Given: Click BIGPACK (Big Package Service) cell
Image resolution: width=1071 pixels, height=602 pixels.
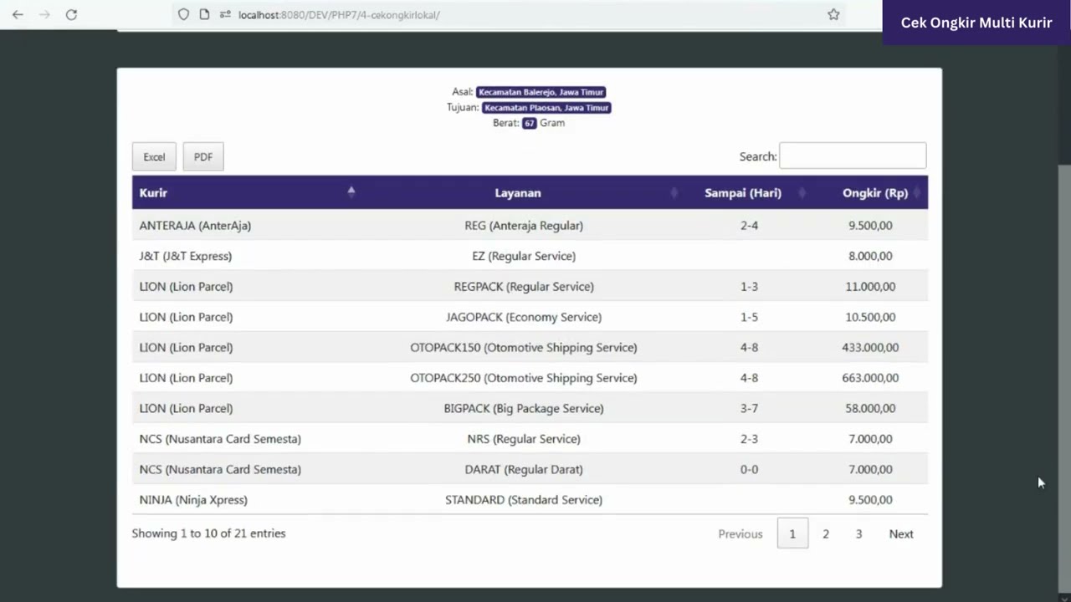Looking at the screenshot, I should (524, 408).
